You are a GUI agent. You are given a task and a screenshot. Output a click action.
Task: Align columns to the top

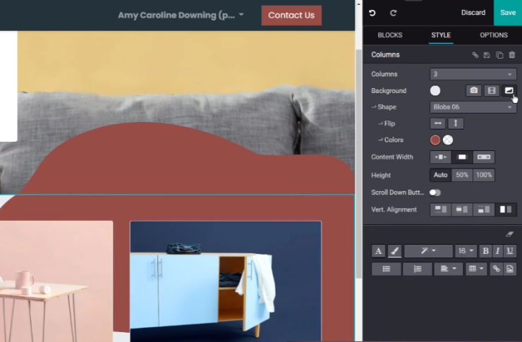pyautogui.click(x=441, y=209)
